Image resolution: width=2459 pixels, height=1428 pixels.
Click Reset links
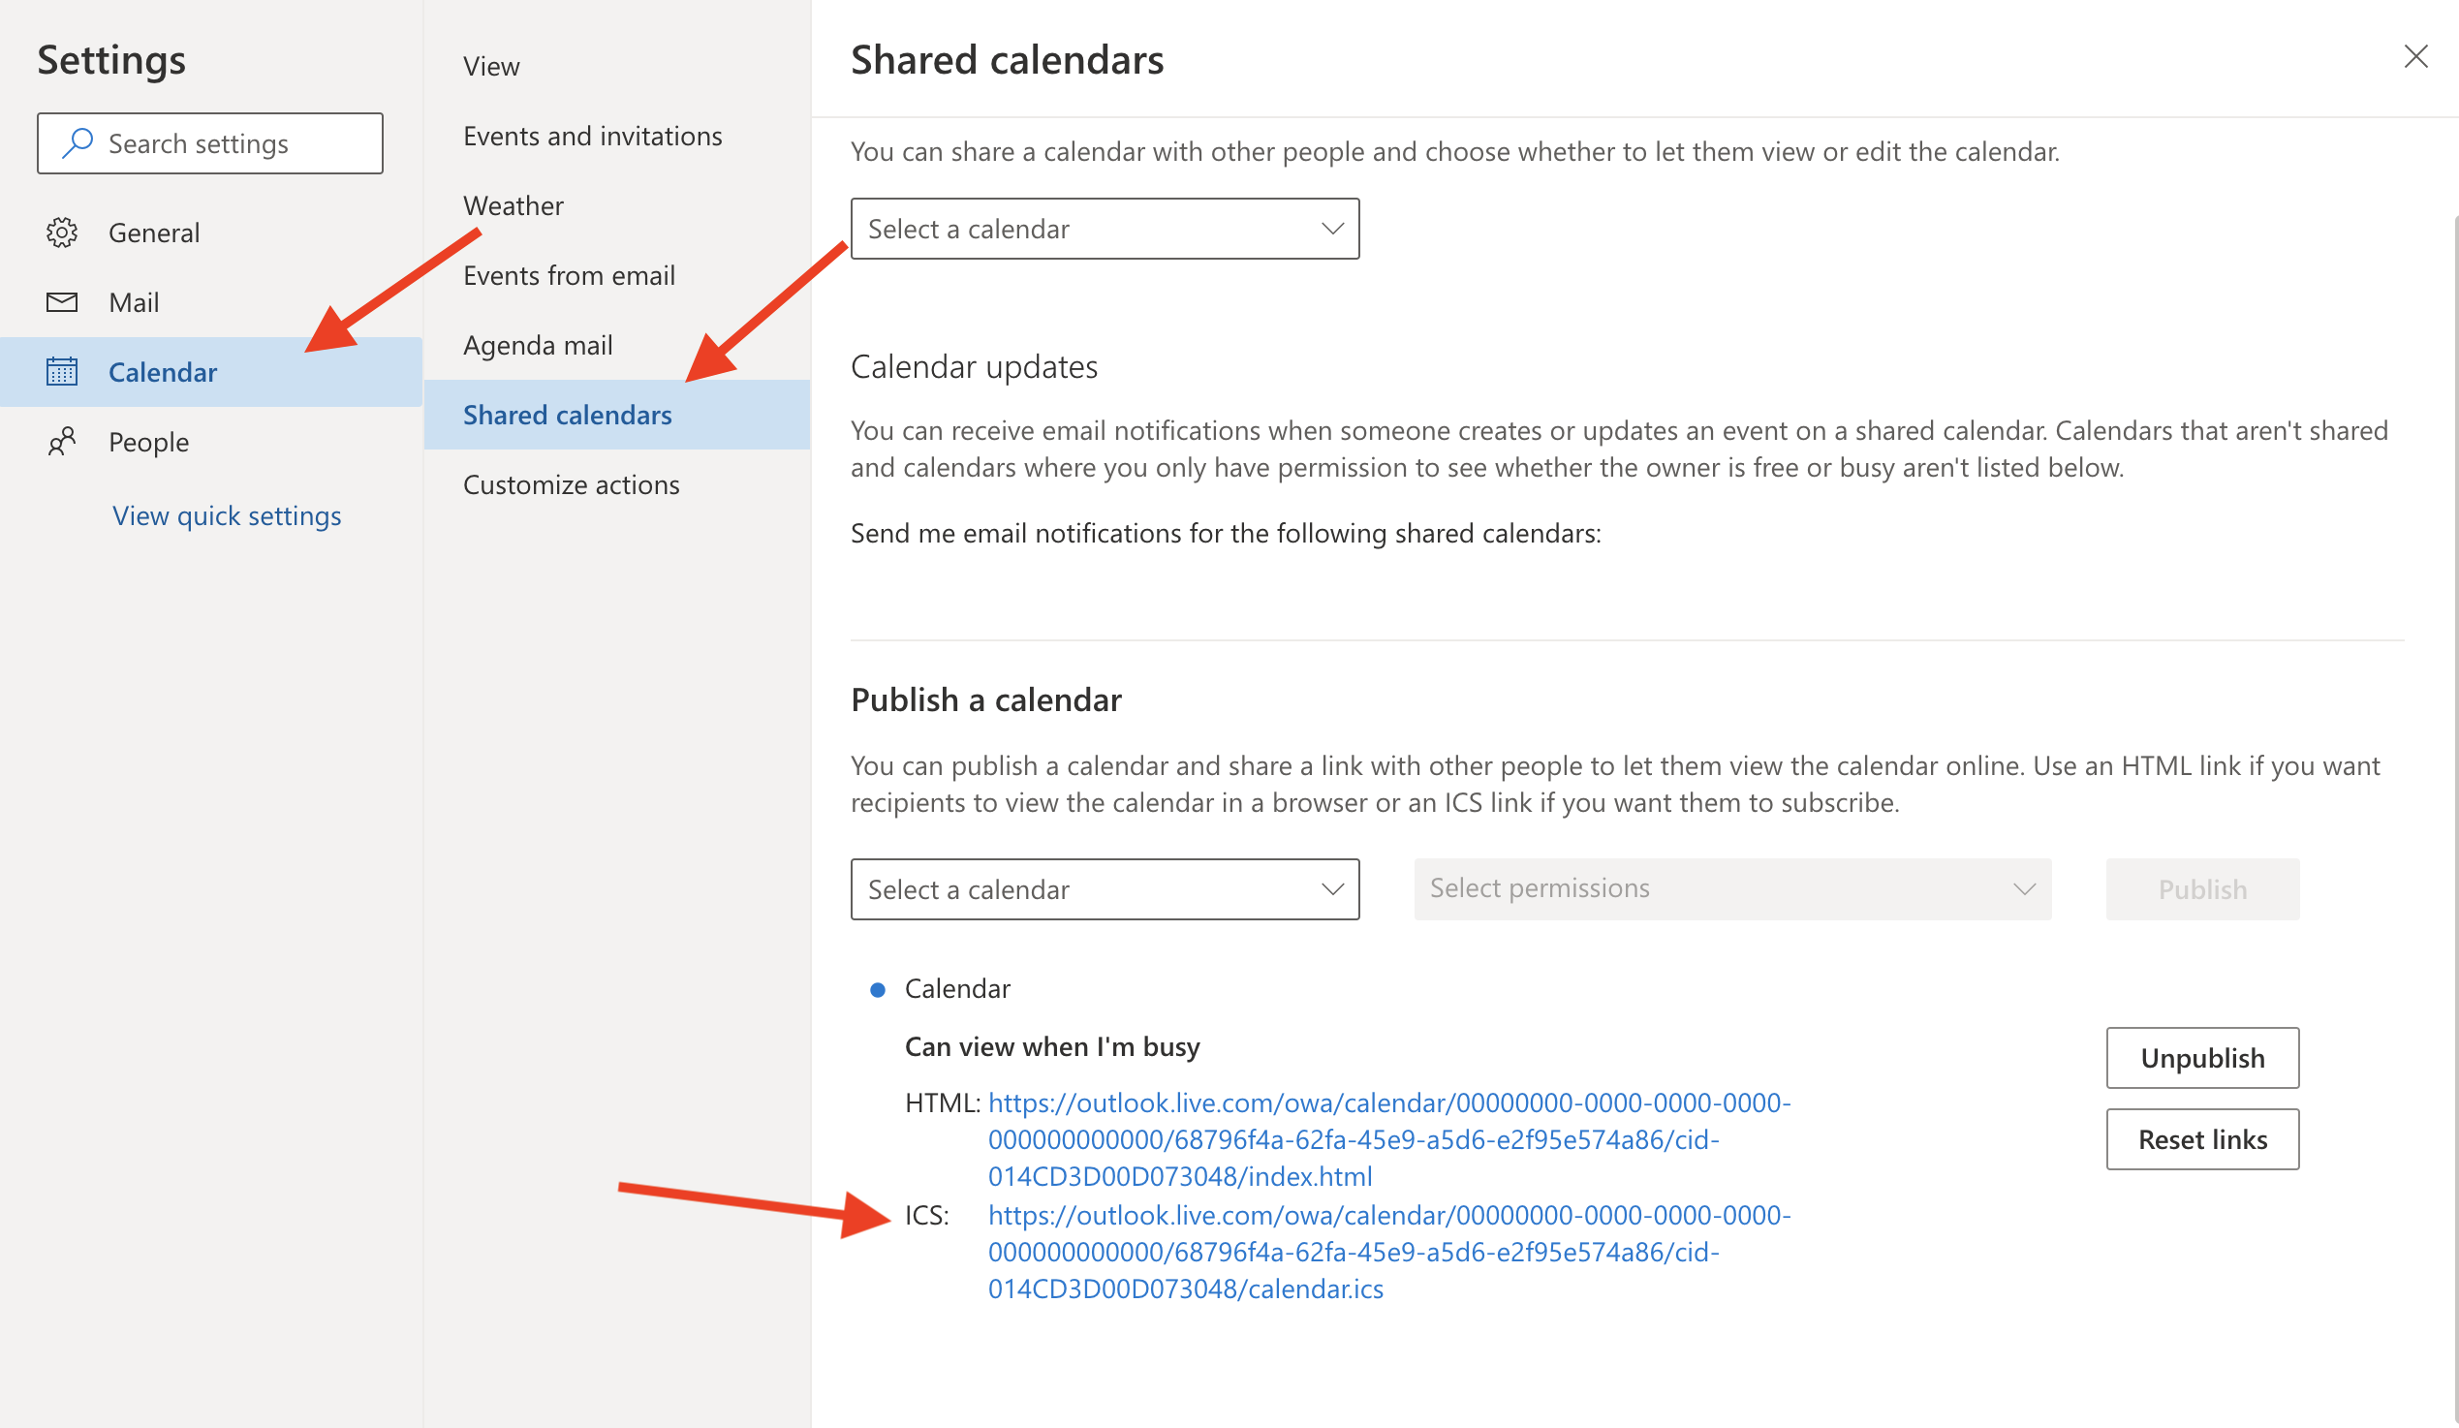coord(2202,1139)
